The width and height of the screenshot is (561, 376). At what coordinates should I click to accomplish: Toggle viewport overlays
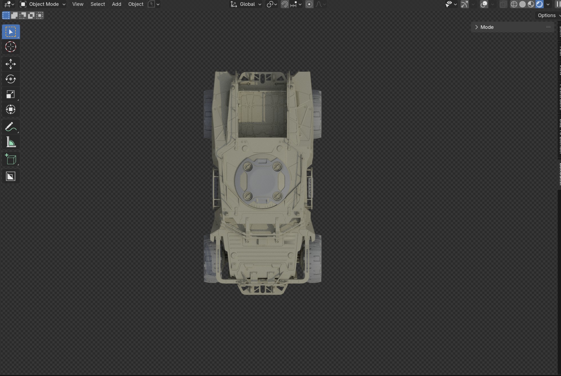[484, 4]
